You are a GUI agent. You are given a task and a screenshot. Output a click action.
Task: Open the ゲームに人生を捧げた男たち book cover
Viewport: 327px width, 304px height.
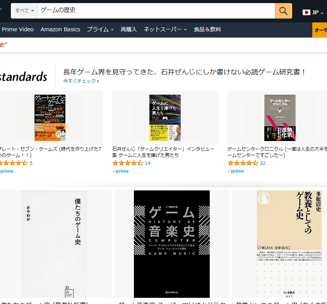click(x=165, y=118)
